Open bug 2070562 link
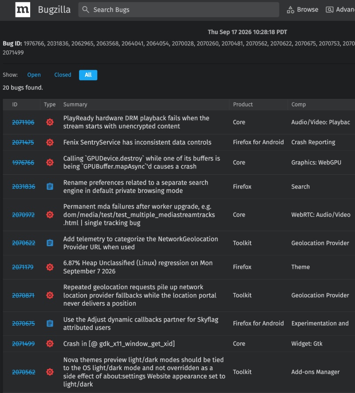The image size is (355, 393). (x=24, y=372)
